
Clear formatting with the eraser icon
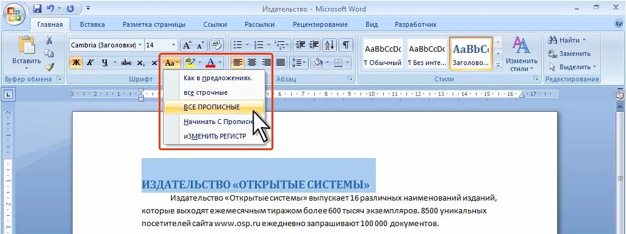(216, 44)
